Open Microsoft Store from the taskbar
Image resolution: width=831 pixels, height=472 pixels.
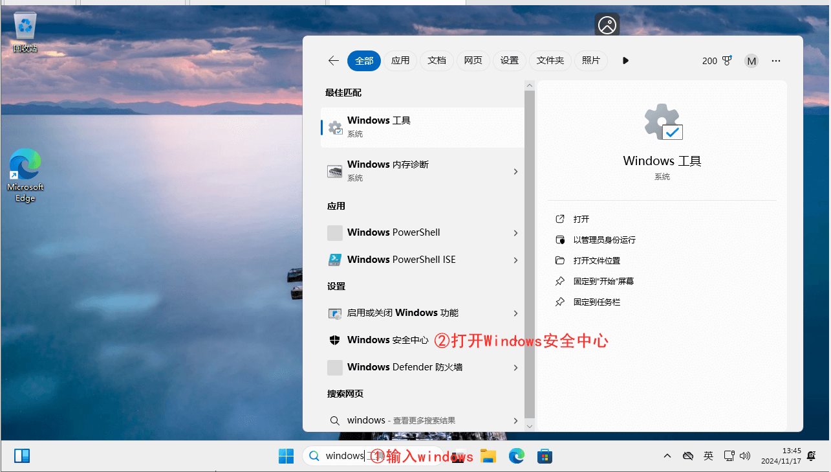545,456
